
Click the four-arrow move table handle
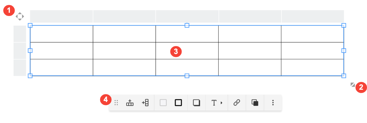[x=20, y=17]
